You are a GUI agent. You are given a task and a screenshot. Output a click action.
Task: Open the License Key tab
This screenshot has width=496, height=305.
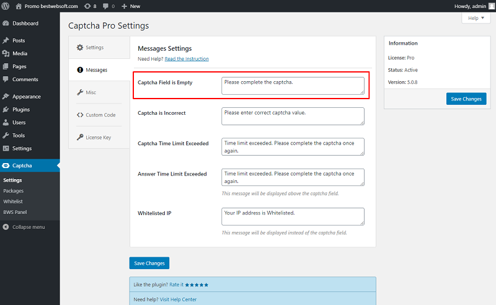pos(99,138)
